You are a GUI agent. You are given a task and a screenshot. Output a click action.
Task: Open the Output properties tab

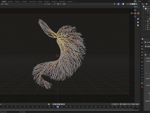(142, 49)
